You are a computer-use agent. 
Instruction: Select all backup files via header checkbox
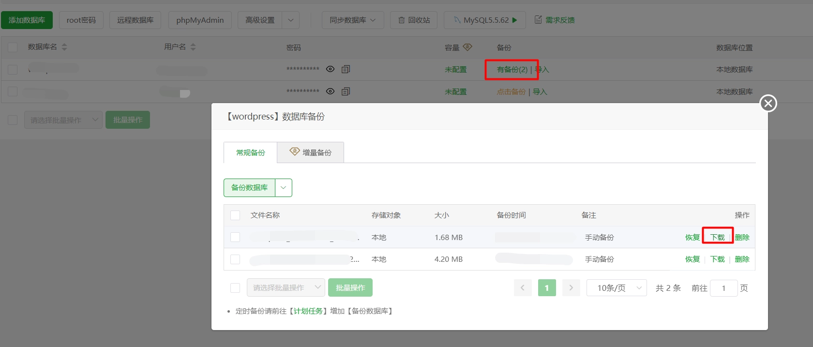(235, 215)
